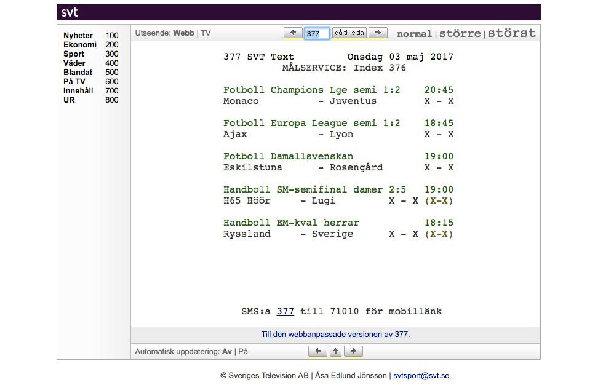Click page number 200 in sidebar
603x385 pixels.
[x=112, y=44]
